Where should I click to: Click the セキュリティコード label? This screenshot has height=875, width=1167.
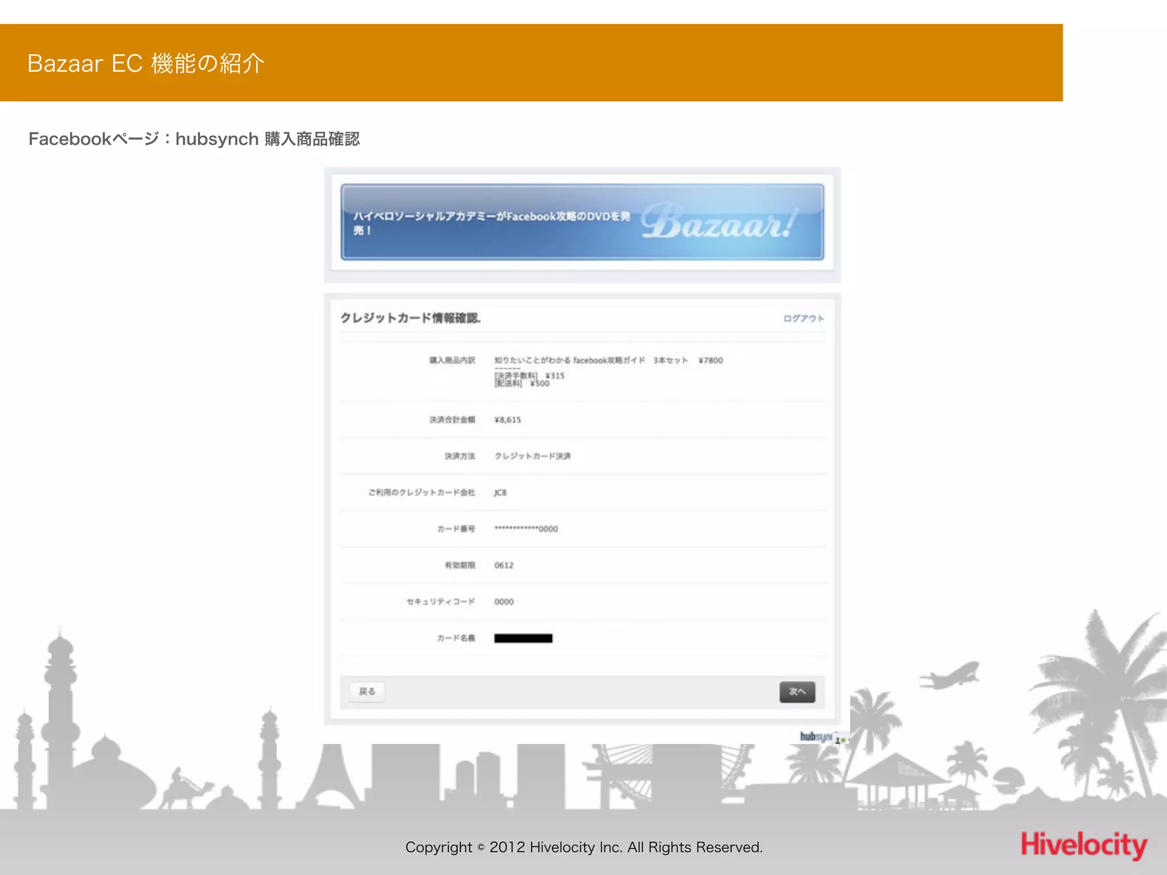440,602
